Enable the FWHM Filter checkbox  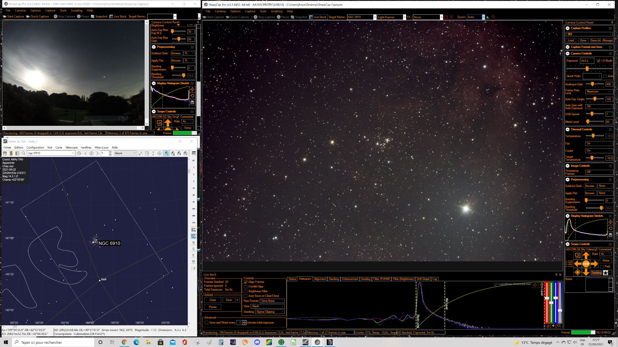[246, 287]
